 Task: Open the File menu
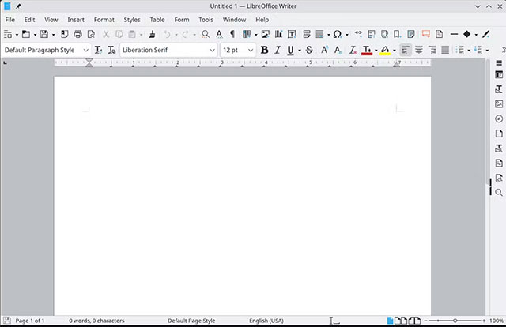coord(10,20)
